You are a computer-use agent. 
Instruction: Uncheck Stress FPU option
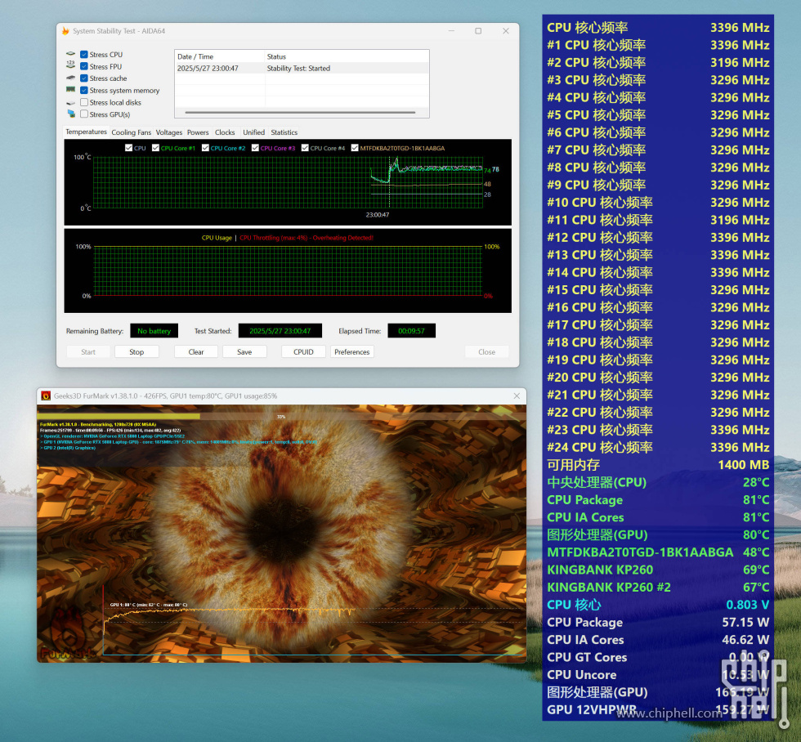point(84,66)
